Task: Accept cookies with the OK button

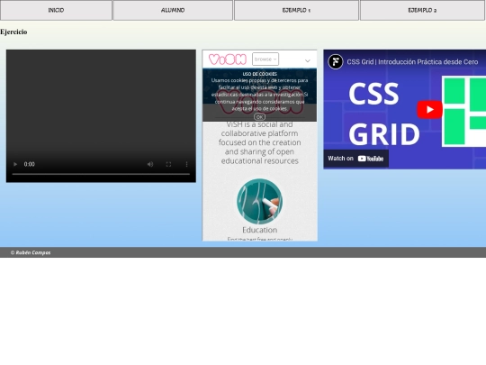Action: tap(259, 117)
